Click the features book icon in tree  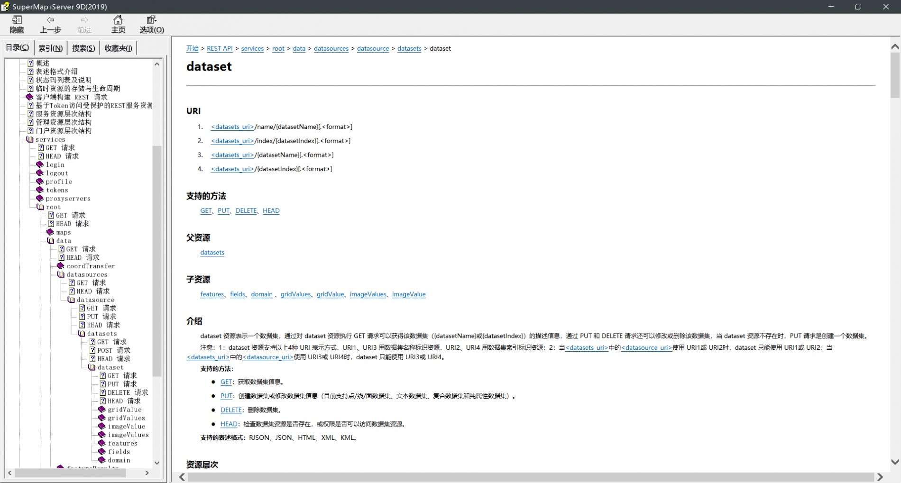(102, 443)
